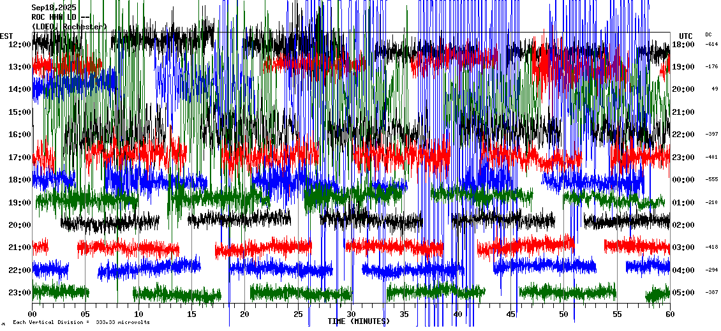Screen dimensions: 721x331
Task: Click the 30 minute tick label
Action: coord(351,314)
